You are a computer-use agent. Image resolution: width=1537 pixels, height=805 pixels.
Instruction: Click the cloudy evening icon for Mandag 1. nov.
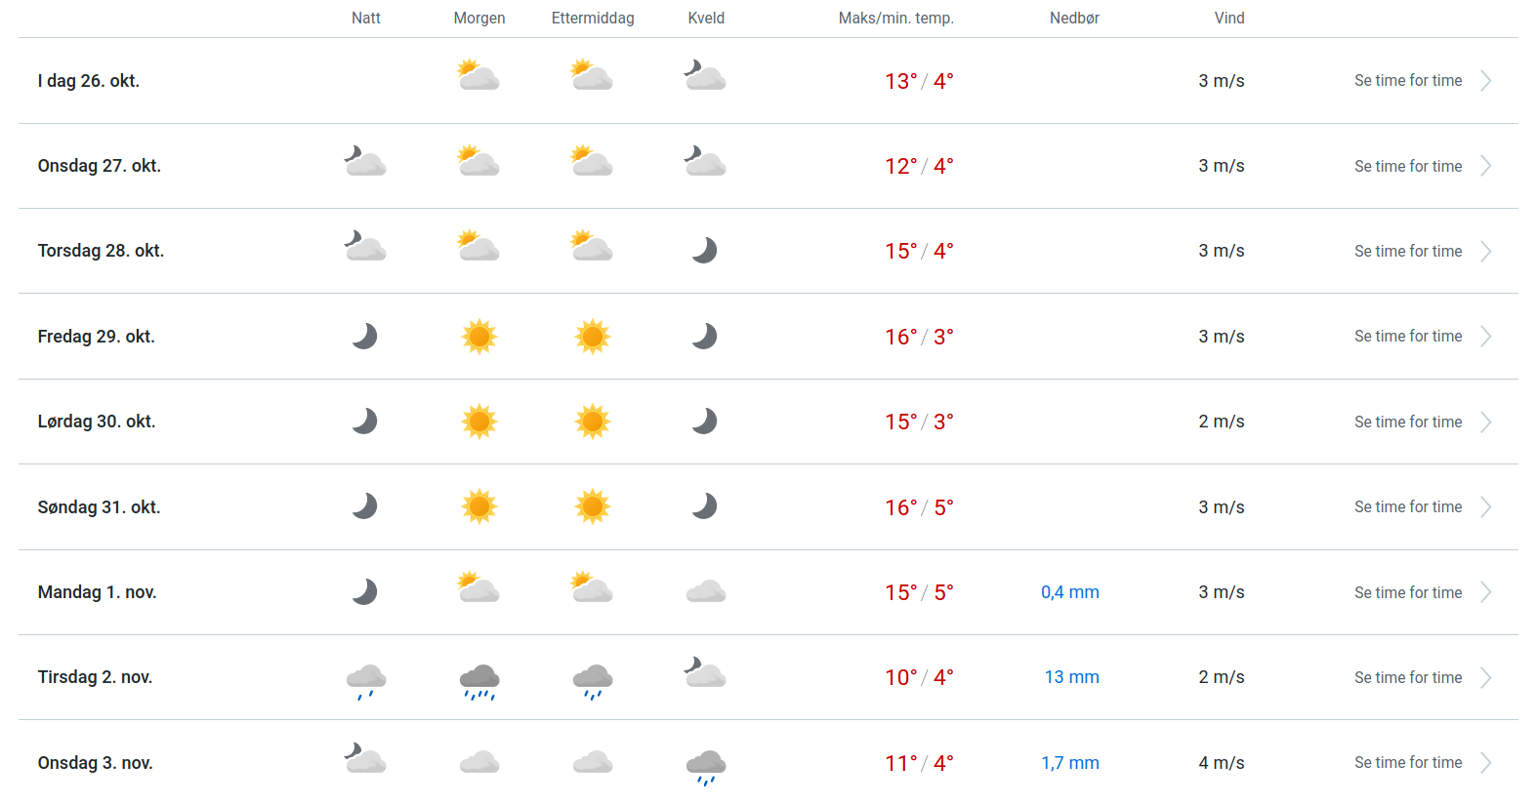point(705,591)
